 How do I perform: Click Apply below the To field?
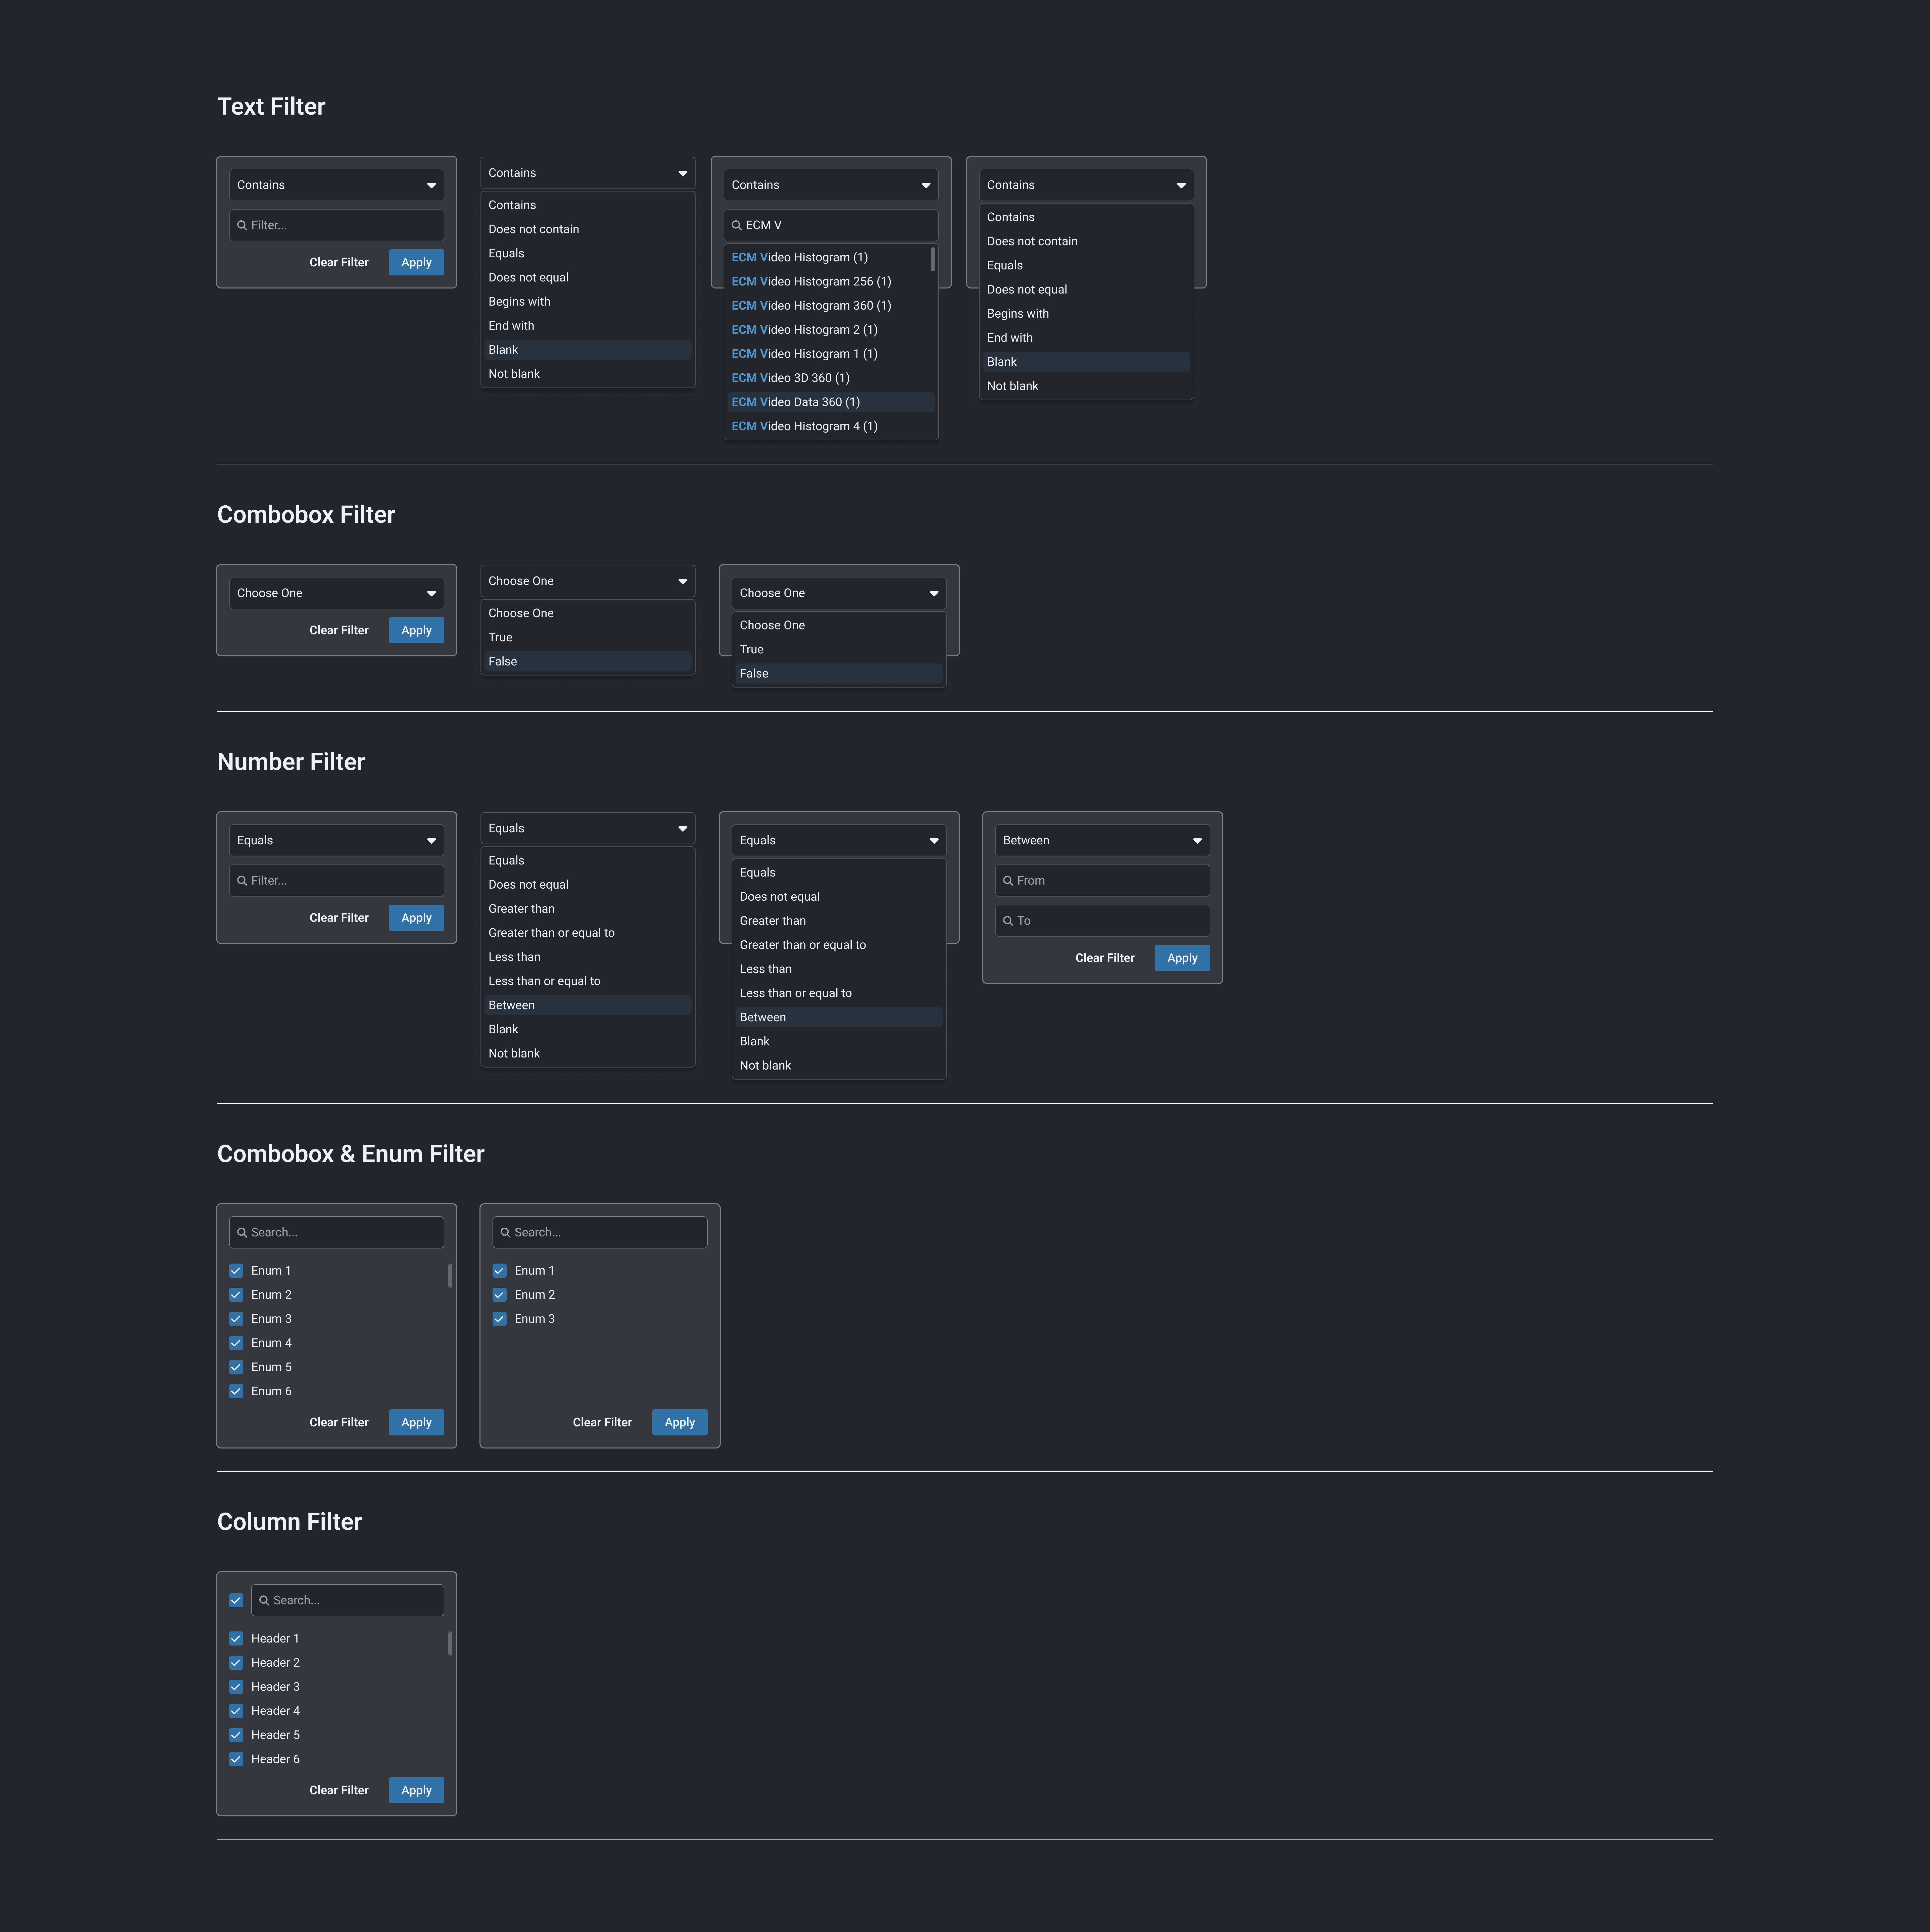pos(1182,958)
